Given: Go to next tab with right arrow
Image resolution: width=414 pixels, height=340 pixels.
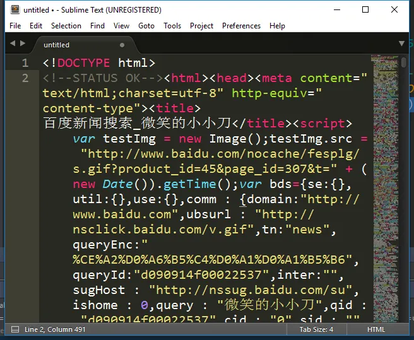Looking at the screenshot, I should coord(23,43).
